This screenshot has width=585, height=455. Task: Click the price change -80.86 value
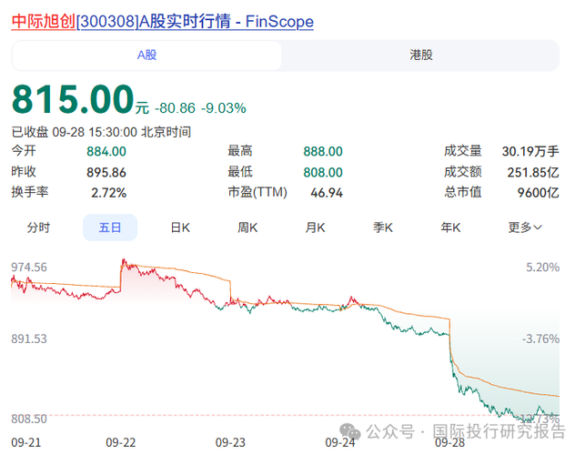pos(175,108)
